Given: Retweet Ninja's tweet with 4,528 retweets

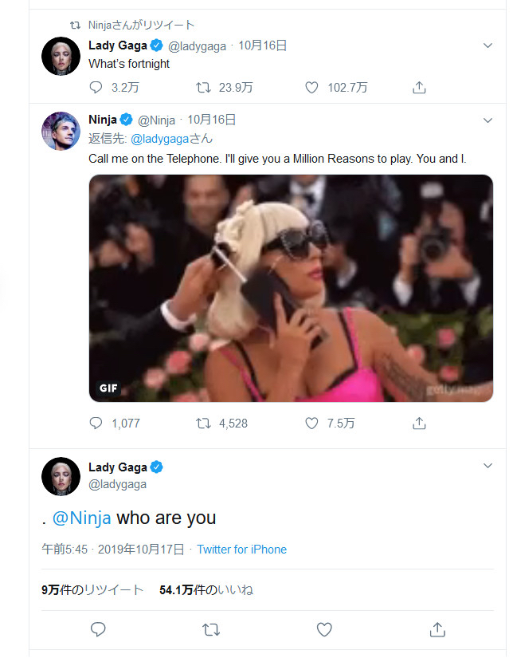Looking at the screenshot, I should (x=203, y=423).
